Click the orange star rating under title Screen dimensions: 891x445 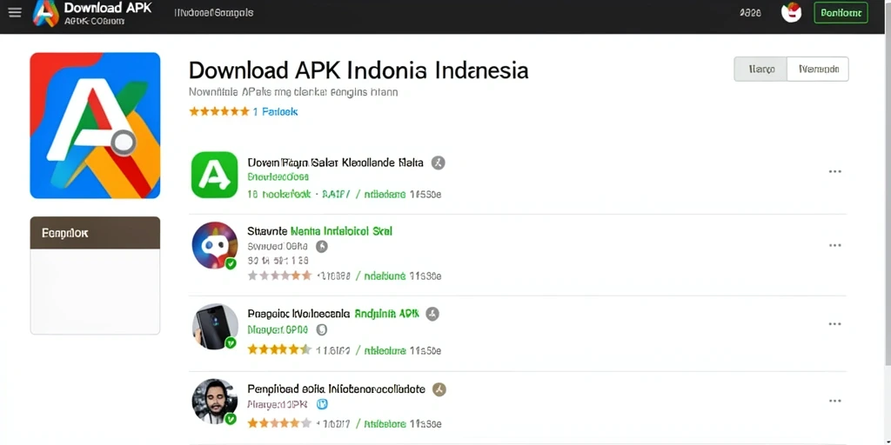[218, 112]
